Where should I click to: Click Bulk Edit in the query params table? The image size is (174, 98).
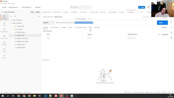[165, 35]
